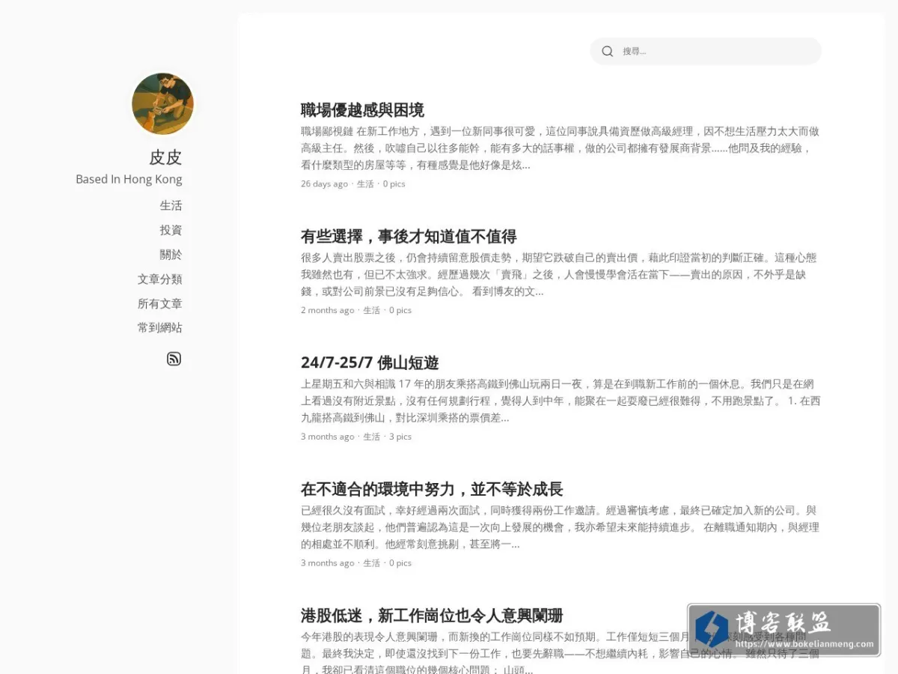Click the excerpt of 在不適合的環境中努力 post

(561, 528)
